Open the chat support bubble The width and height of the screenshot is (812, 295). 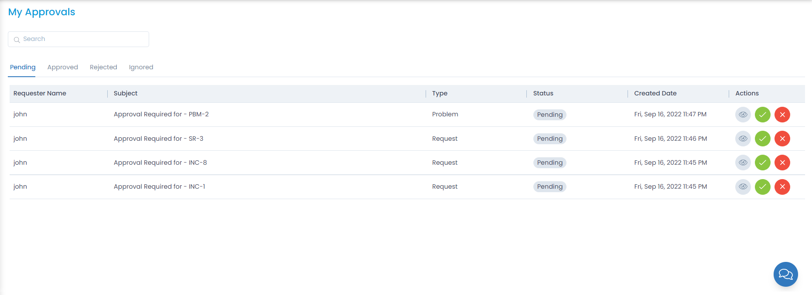pyautogui.click(x=785, y=274)
